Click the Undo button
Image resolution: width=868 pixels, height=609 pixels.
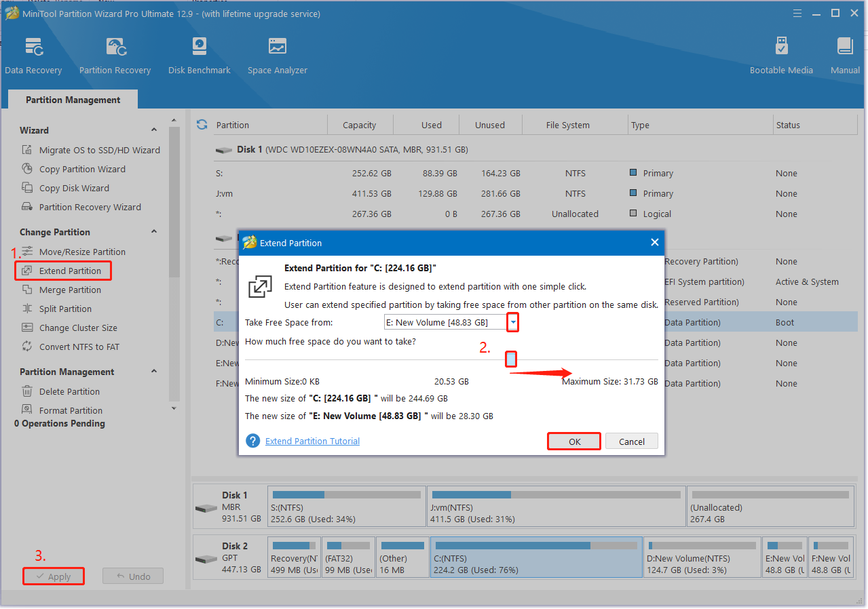point(133,576)
